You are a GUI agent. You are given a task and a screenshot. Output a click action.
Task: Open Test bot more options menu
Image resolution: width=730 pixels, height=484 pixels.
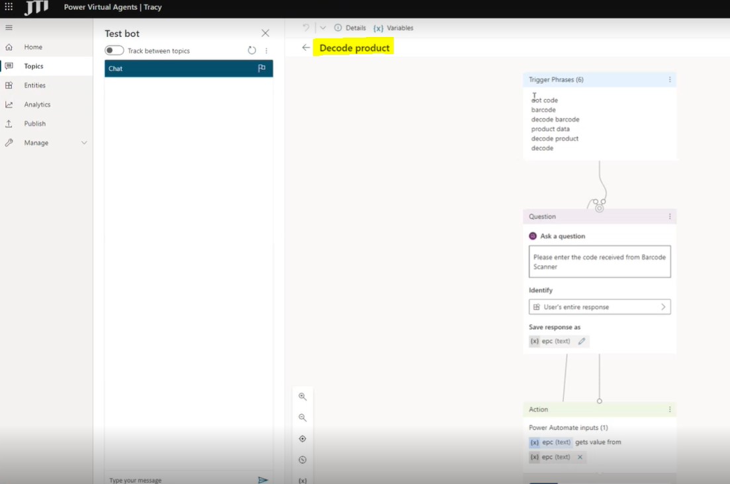pos(266,50)
